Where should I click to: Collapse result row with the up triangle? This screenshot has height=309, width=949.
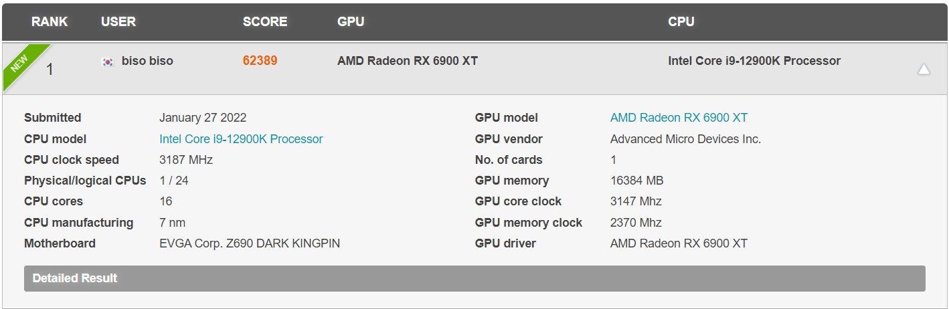924,69
